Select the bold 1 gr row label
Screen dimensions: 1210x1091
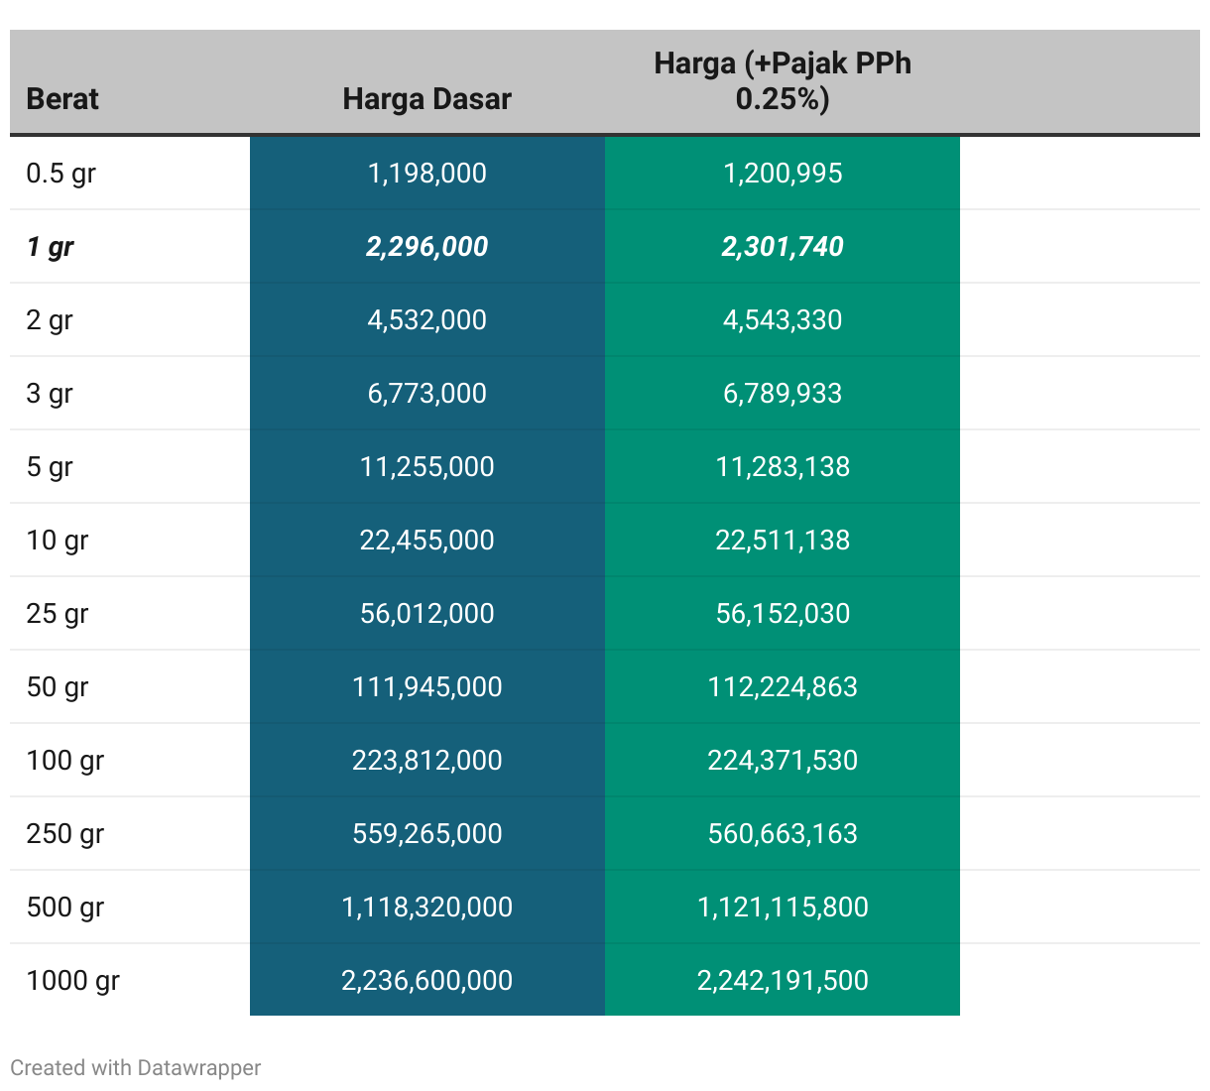tap(50, 247)
